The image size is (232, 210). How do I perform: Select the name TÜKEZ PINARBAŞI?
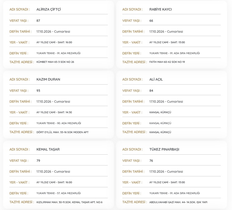click(x=164, y=149)
